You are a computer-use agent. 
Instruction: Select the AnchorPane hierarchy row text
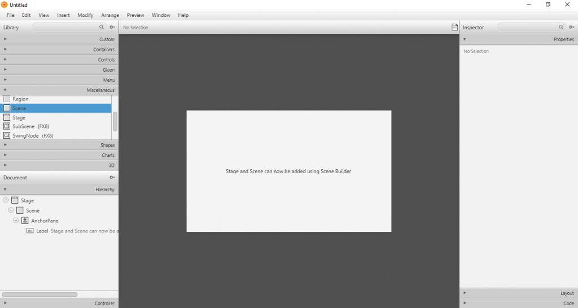[45, 221]
